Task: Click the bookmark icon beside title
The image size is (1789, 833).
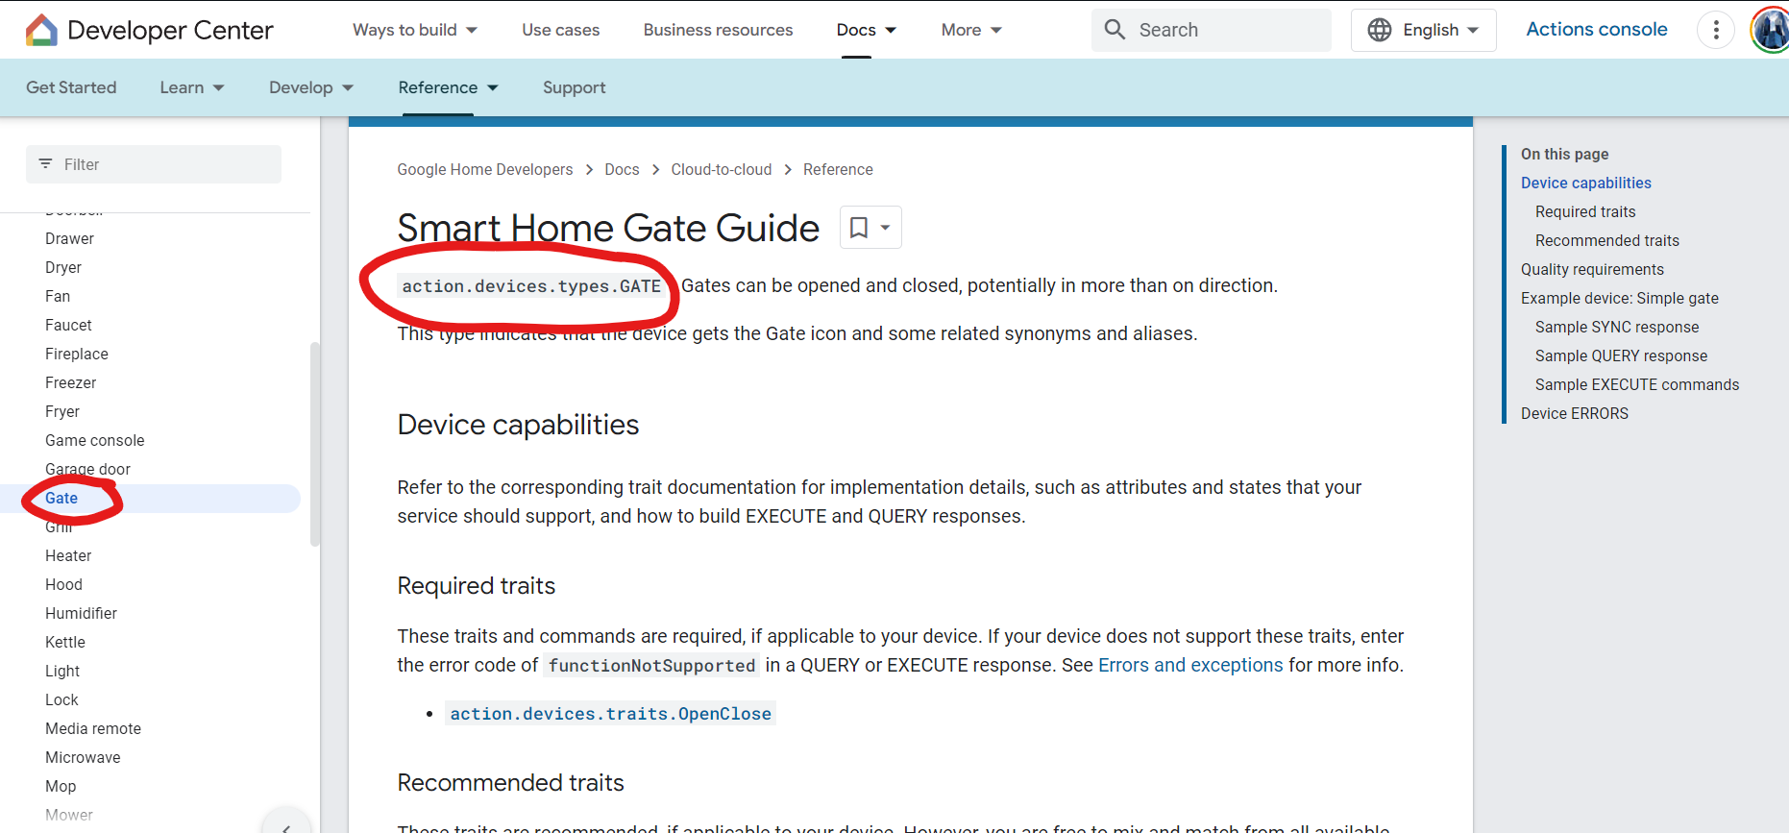Action: click(x=859, y=228)
